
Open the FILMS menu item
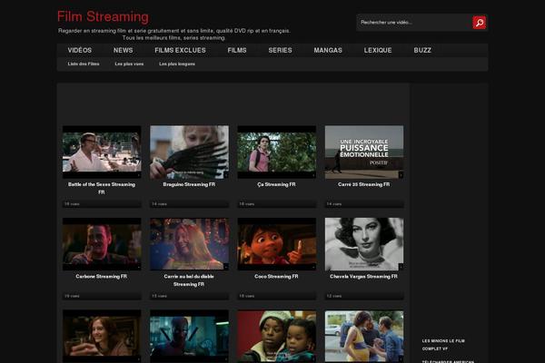[237, 51]
